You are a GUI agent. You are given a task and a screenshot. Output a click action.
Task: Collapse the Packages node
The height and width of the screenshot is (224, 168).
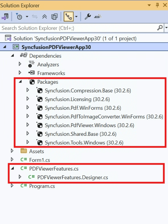click(x=20, y=81)
